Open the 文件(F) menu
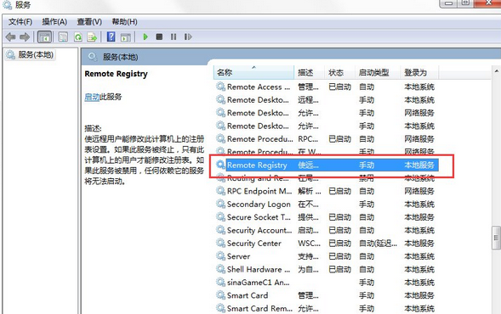The image size is (501, 314). click(20, 22)
